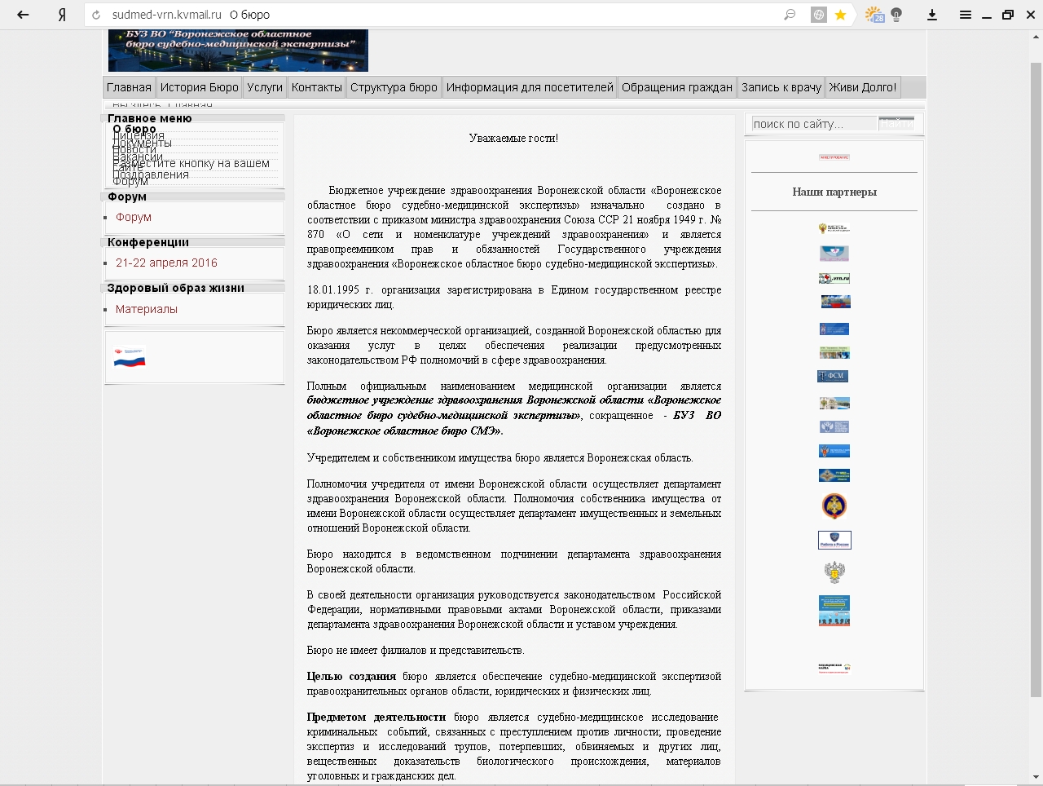Follow the '21-22 апреля 2016' conference link

pos(166,263)
